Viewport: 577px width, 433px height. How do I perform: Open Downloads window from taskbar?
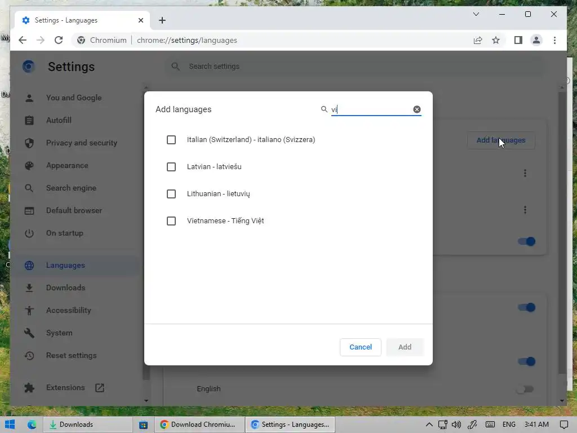87,425
